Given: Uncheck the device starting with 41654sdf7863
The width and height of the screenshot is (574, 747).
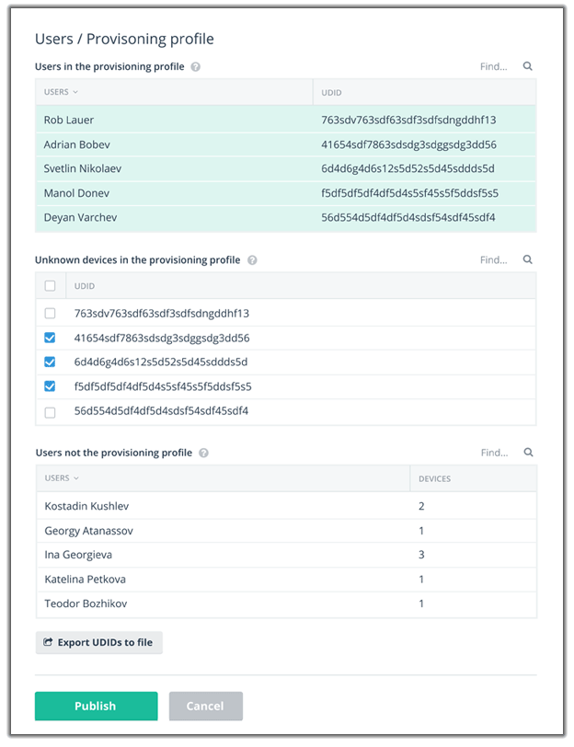Looking at the screenshot, I should 51,338.
